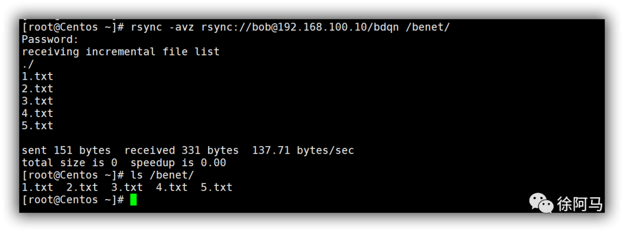Select 3.txt in the received file list
Image resolution: width=624 pixels, height=232 pixels.
point(38,101)
